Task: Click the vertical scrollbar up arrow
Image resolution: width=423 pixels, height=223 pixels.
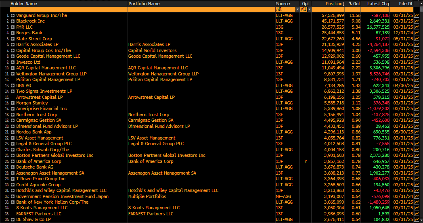Action: coord(421,3)
